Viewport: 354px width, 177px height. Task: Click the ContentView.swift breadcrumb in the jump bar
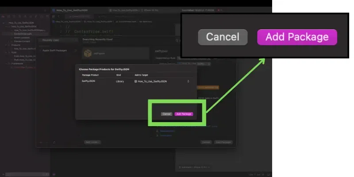(x=127, y=22)
